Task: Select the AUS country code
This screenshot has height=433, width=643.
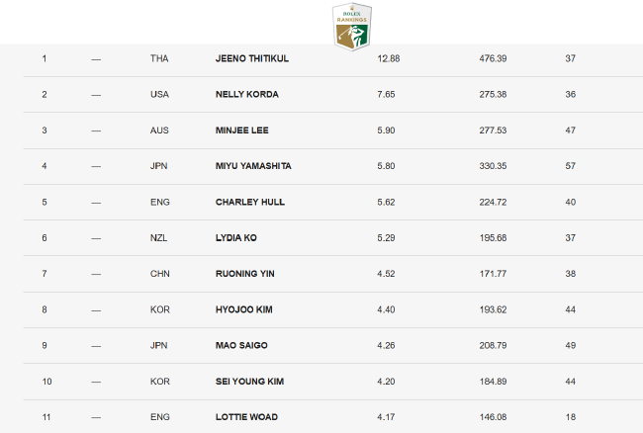Action: click(159, 130)
